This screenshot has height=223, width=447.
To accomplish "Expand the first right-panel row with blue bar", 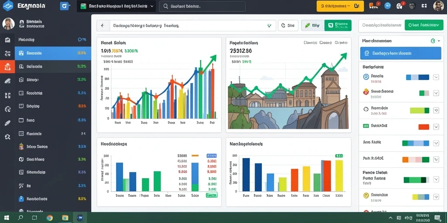I will tap(436, 77).
